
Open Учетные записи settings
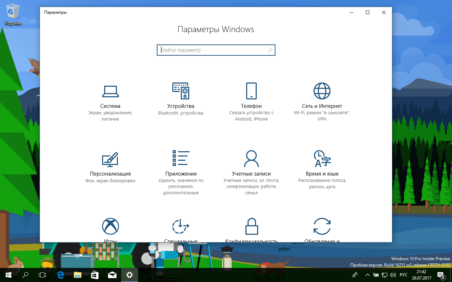(x=251, y=166)
